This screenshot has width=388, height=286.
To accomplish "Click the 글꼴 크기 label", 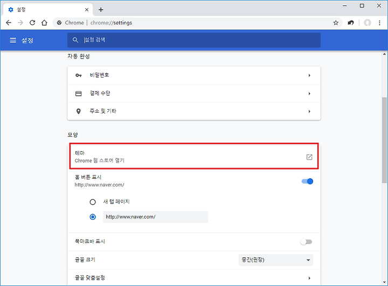I will [x=85, y=260].
